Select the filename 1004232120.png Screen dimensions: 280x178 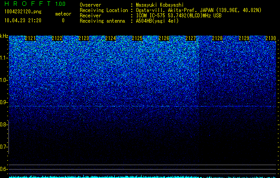tap(23, 12)
